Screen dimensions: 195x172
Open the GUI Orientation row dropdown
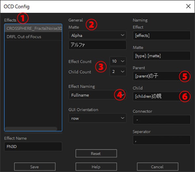click(97, 118)
